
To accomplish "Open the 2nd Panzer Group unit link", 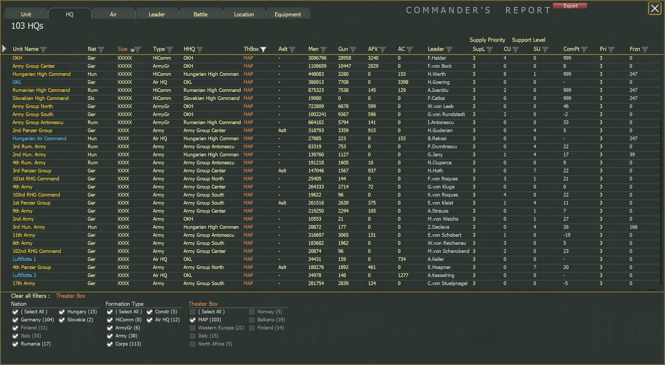I will (x=32, y=130).
